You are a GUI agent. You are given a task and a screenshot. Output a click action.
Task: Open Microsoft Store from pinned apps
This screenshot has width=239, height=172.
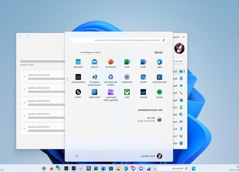(x=159, y=79)
